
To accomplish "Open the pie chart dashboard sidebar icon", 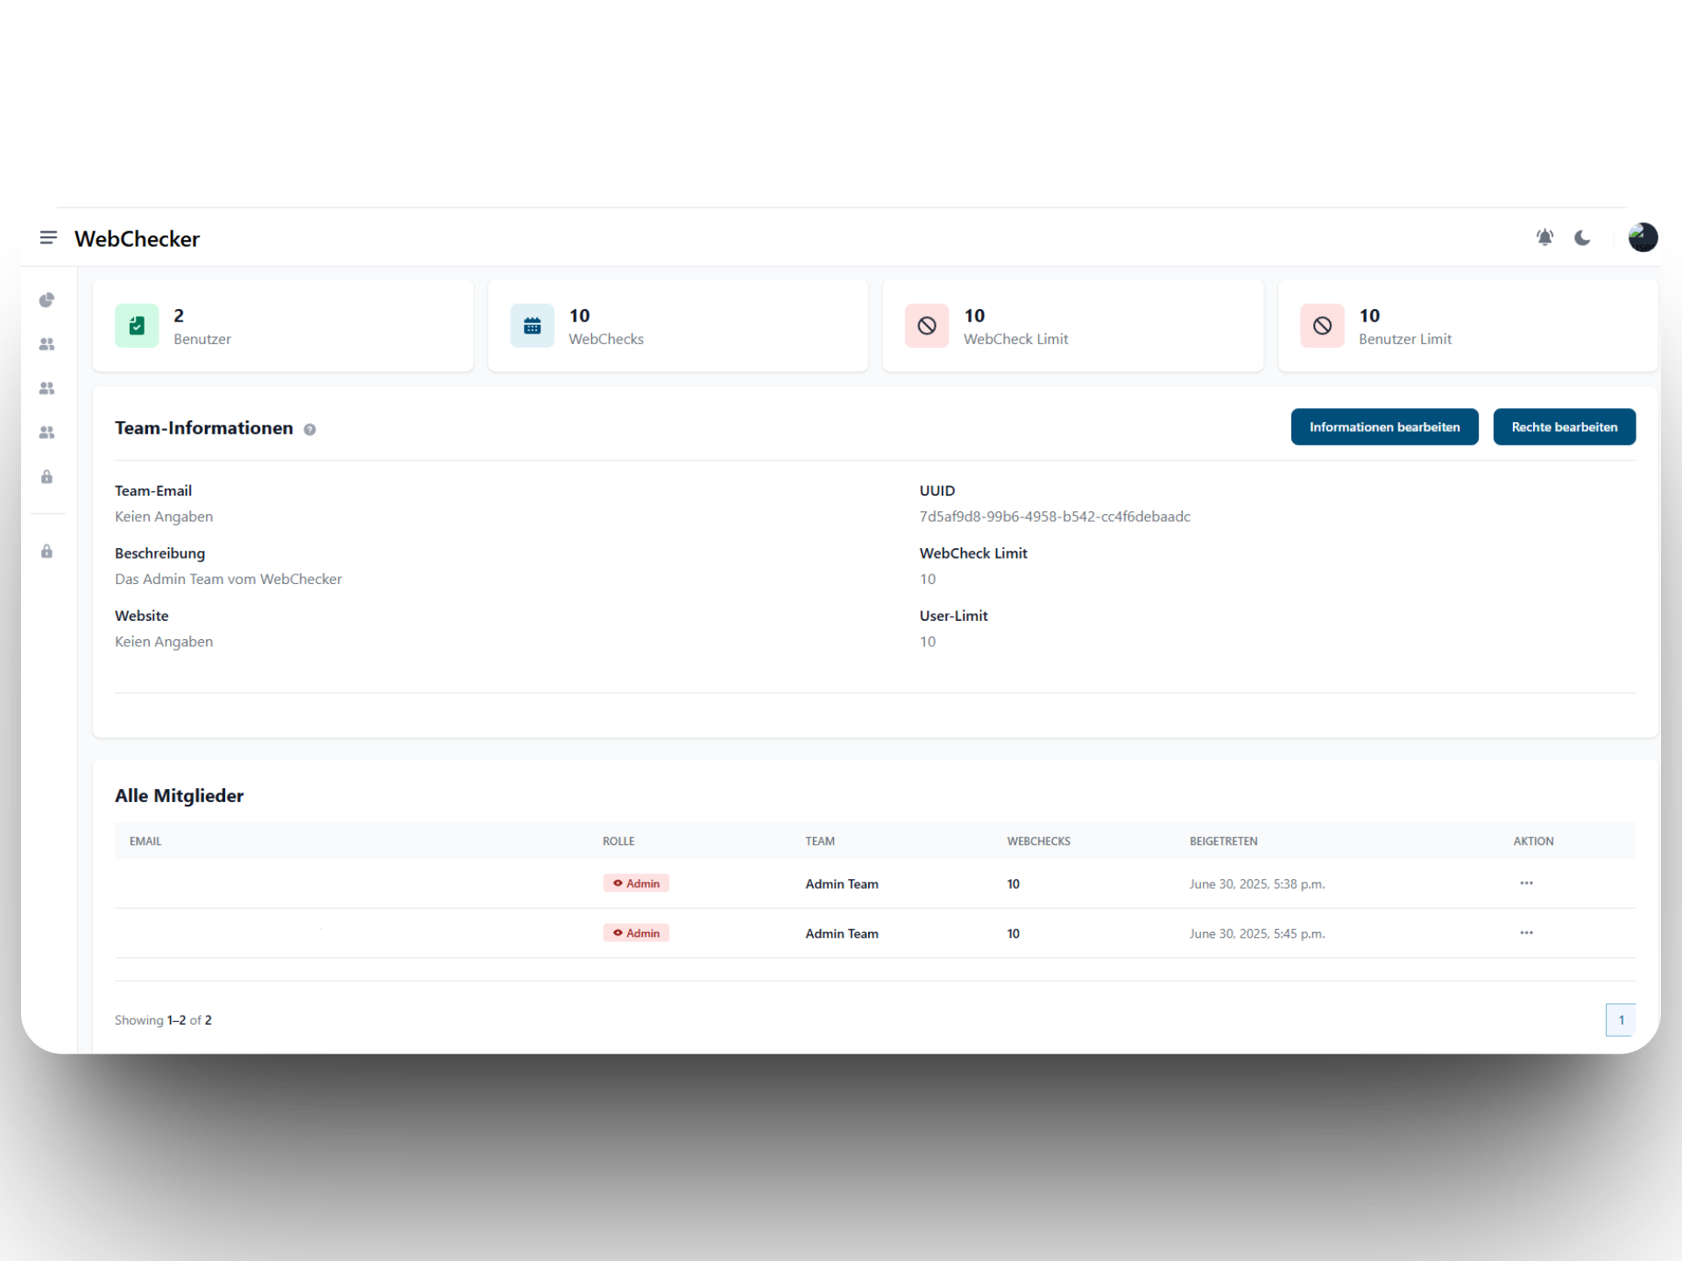I will pyautogui.click(x=47, y=300).
